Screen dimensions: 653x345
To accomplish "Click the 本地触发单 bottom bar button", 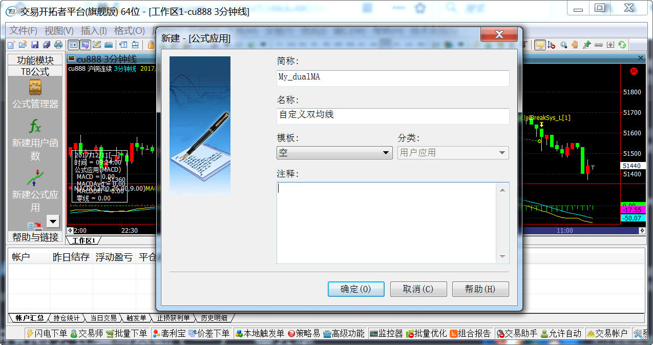I will click(260, 334).
